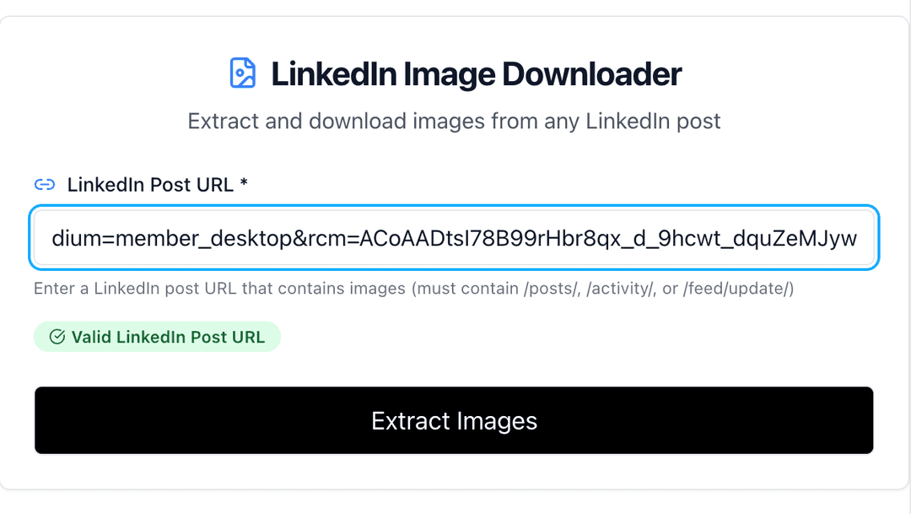Click the image file icon beside the heading
The width and height of the screenshot is (911, 514).
(243, 73)
